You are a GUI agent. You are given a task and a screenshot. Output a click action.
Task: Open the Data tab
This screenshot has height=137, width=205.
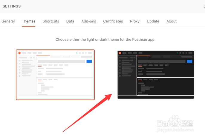tap(70, 21)
